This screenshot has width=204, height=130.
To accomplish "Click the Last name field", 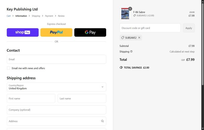I will pos(82,98).
